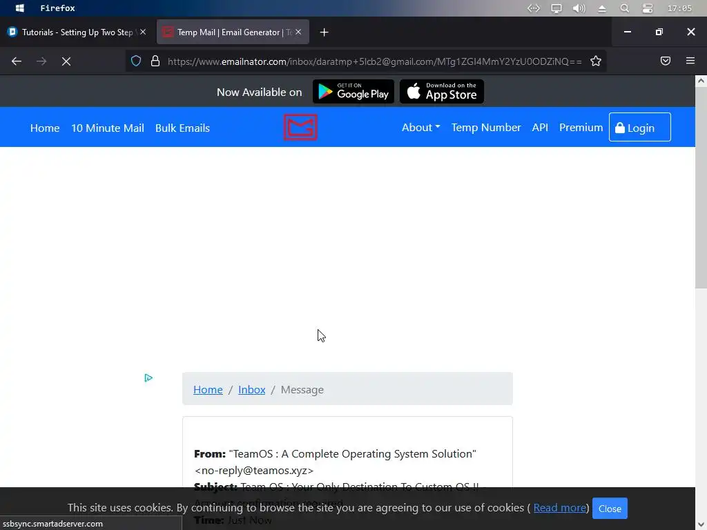Click the scrollbar up arrow
The image size is (707, 530).
[701, 81]
